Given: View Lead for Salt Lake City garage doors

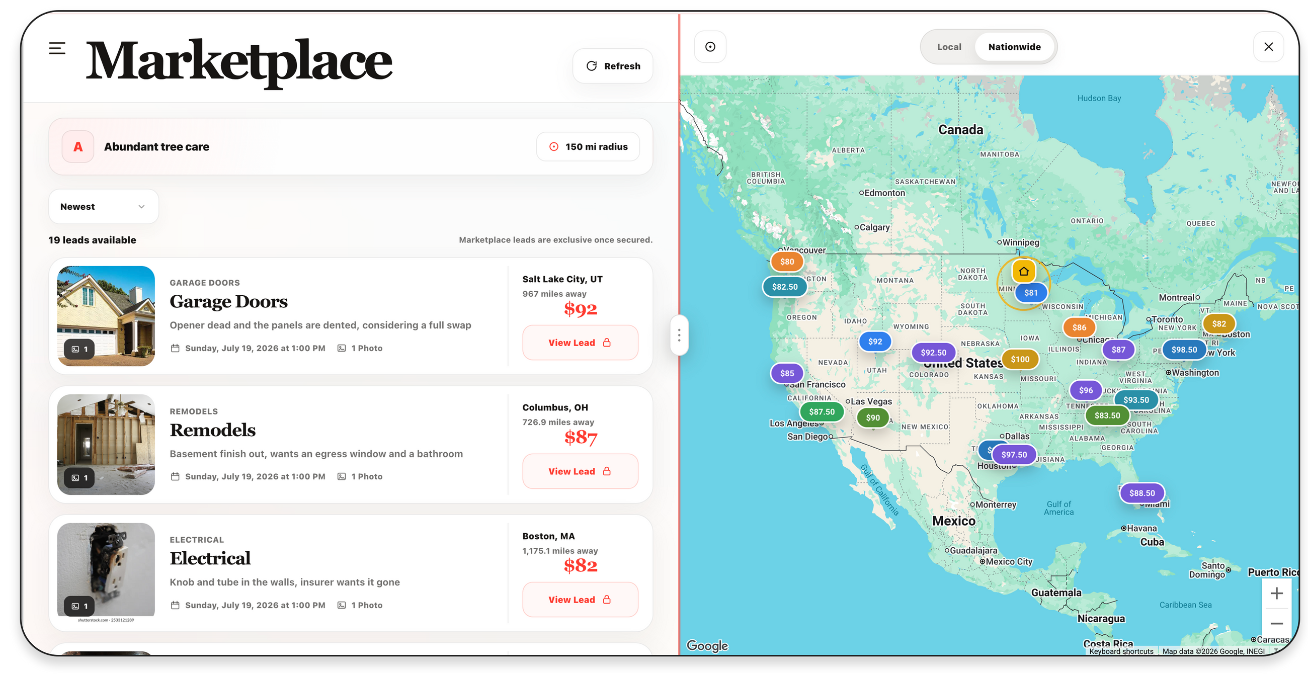Looking at the screenshot, I should click(x=580, y=343).
